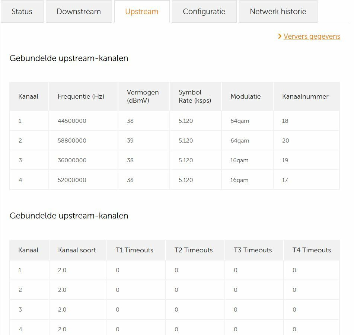Click the Kanaalnummer column header
The width and height of the screenshot is (354, 335).
(306, 96)
